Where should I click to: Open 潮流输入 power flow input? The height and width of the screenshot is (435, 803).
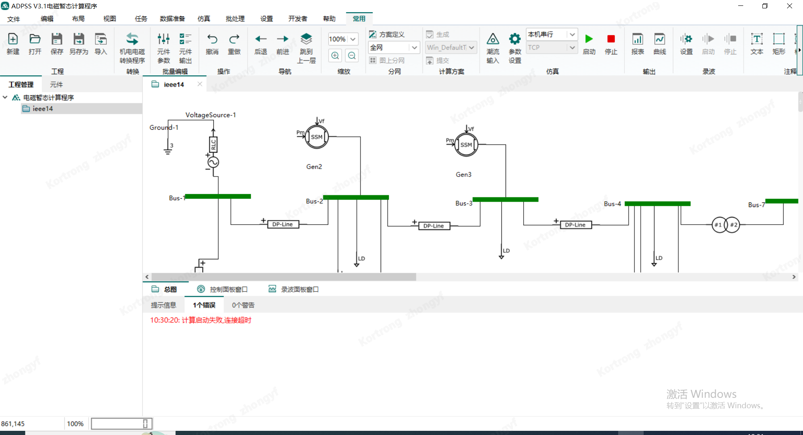(x=493, y=39)
